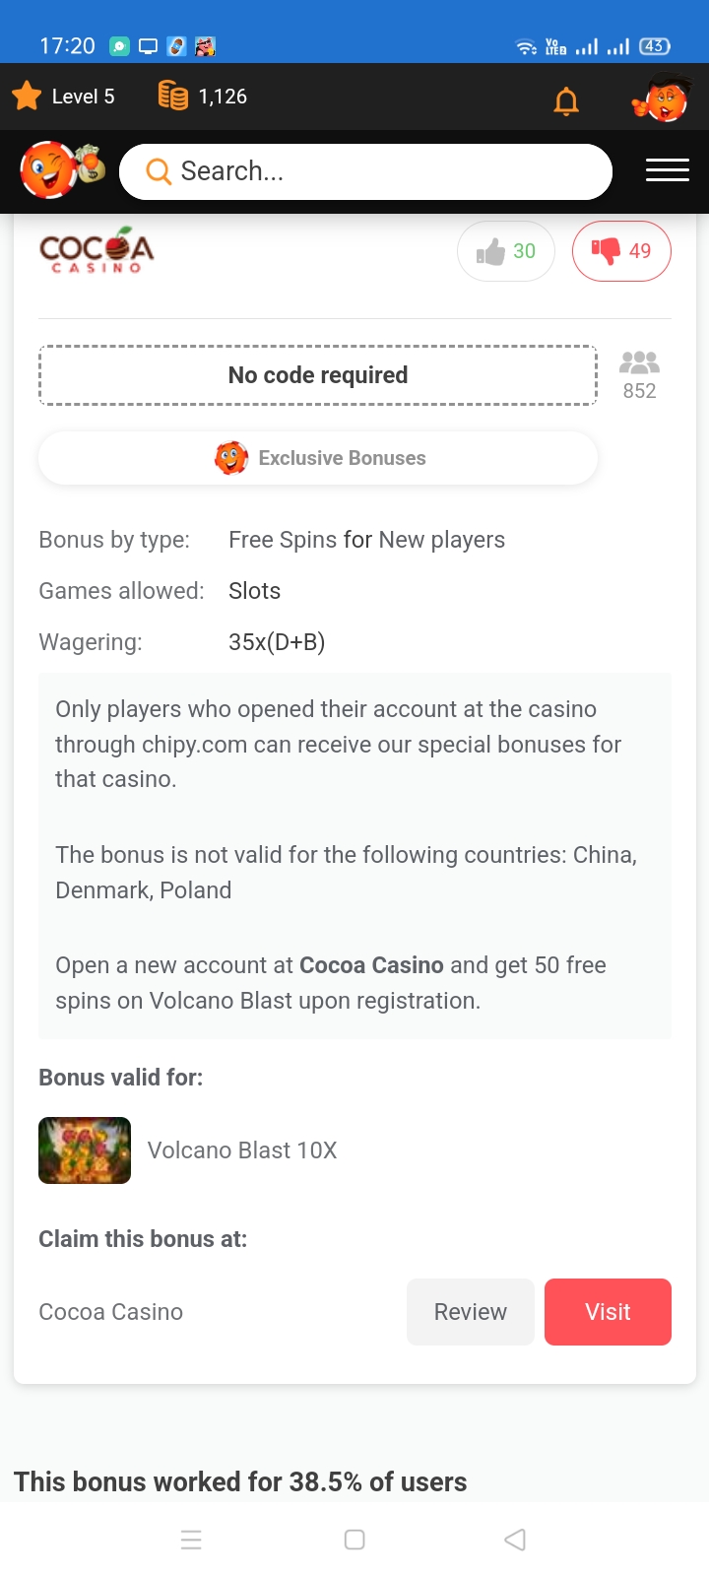Screen dimensions: 709x1576
Task: Open the New players link
Action: point(441,540)
